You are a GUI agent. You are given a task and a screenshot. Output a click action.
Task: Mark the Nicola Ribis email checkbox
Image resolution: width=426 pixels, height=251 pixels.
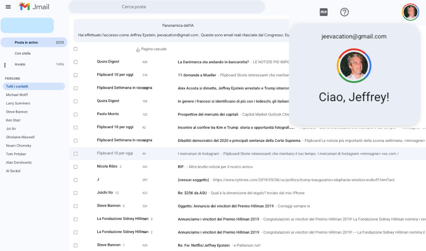[x=75, y=167]
